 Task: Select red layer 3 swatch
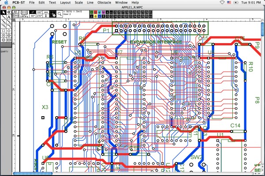pos(95,12)
